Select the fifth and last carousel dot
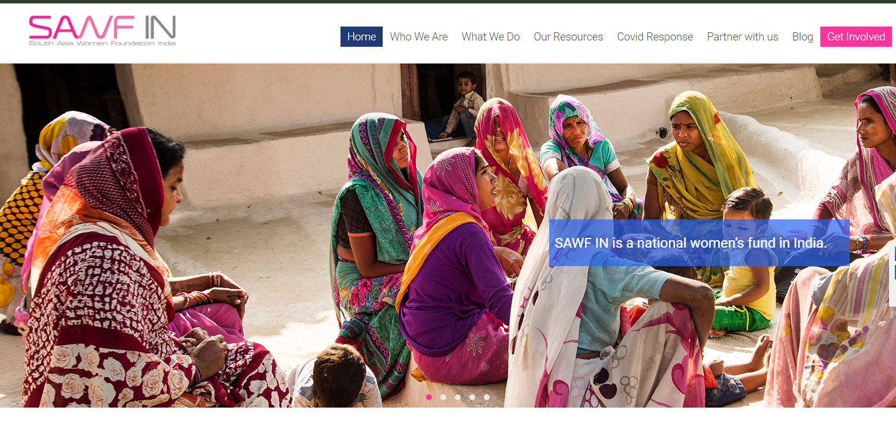 487,397
